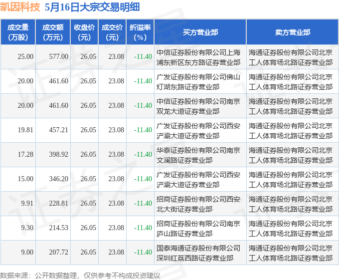This screenshot has height=280, width=339.
Task: Select the 数据来源 disclaimer footer text
Action: point(80,276)
